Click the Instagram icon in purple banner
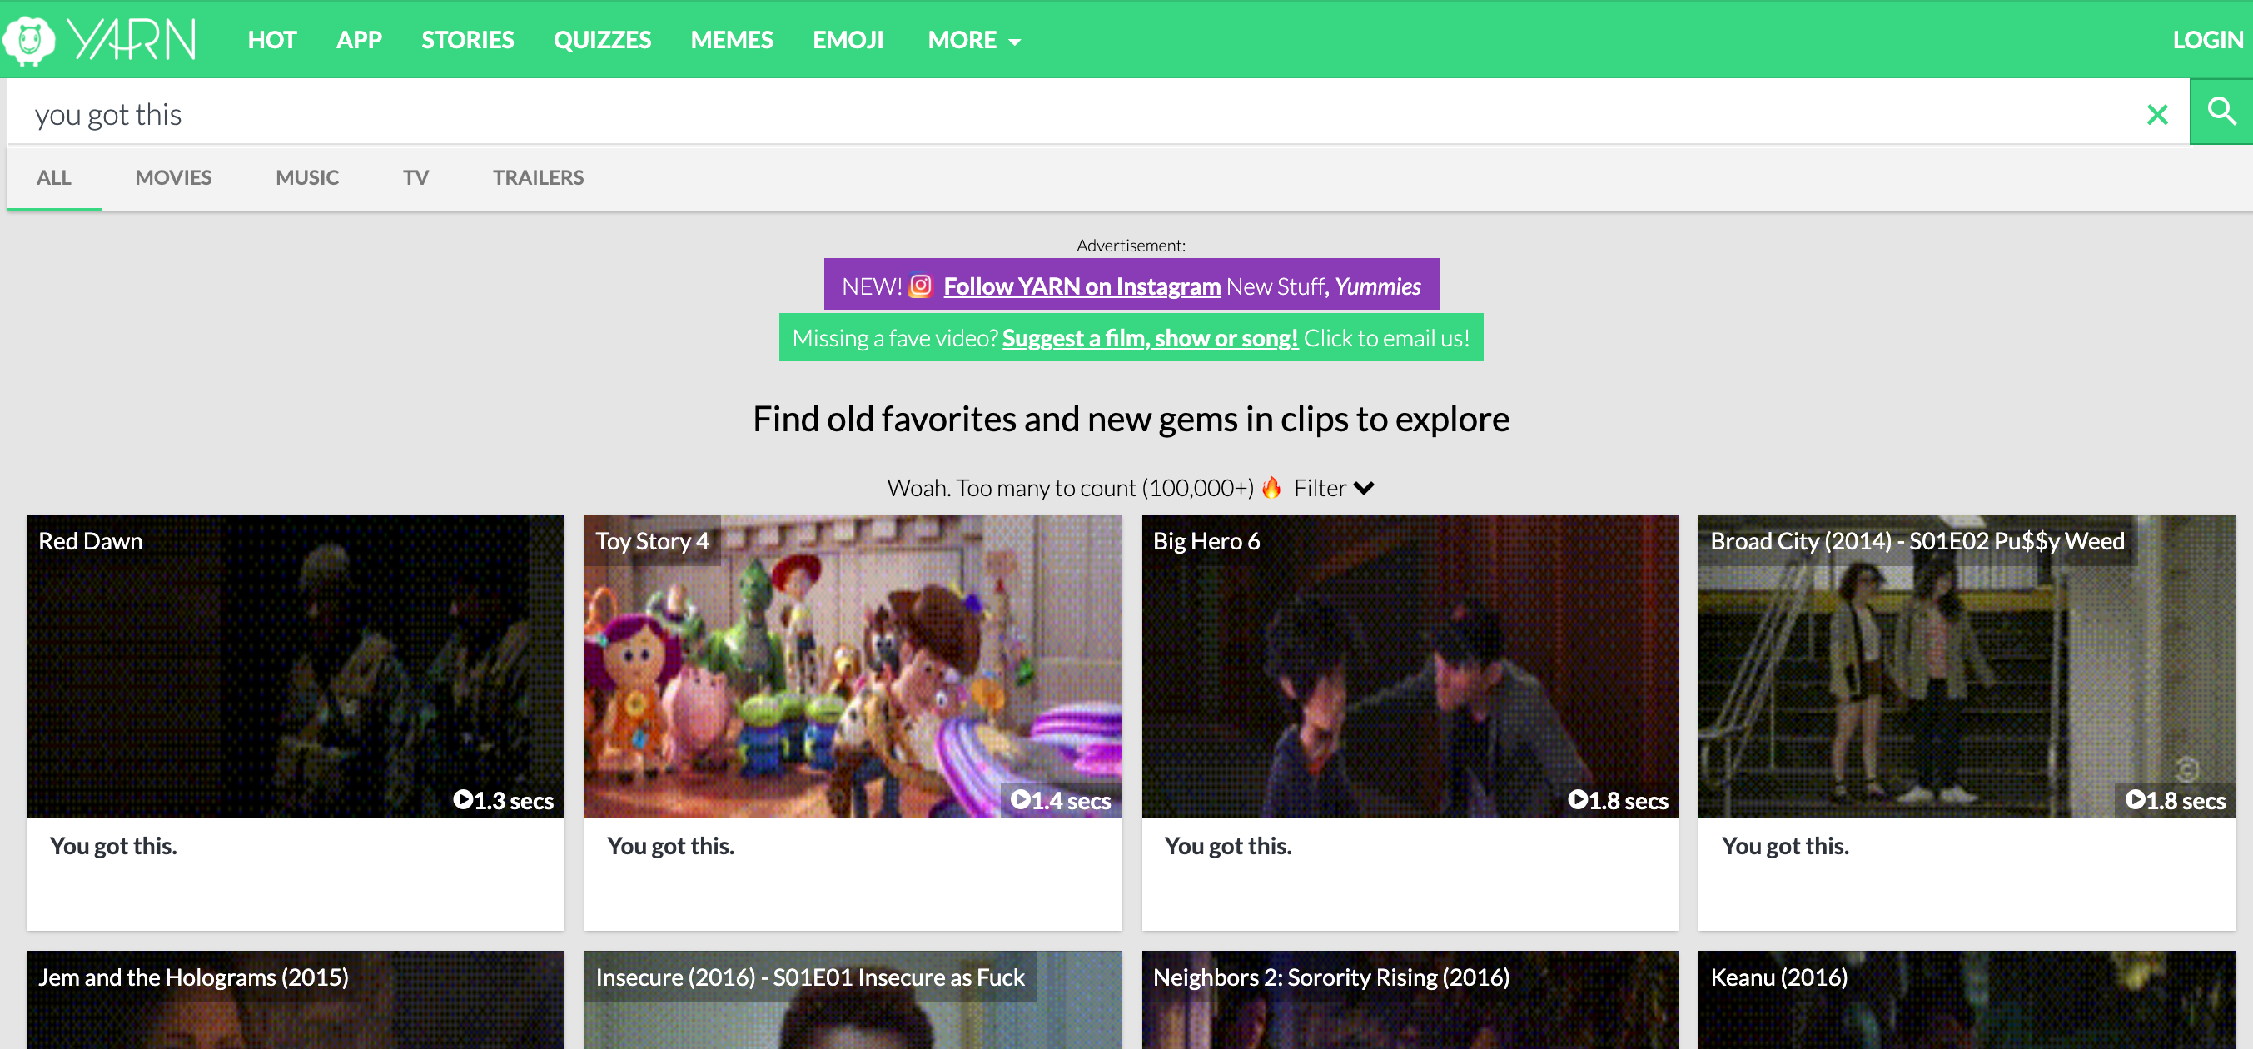 pyautogui.click(x=920, y=286)
